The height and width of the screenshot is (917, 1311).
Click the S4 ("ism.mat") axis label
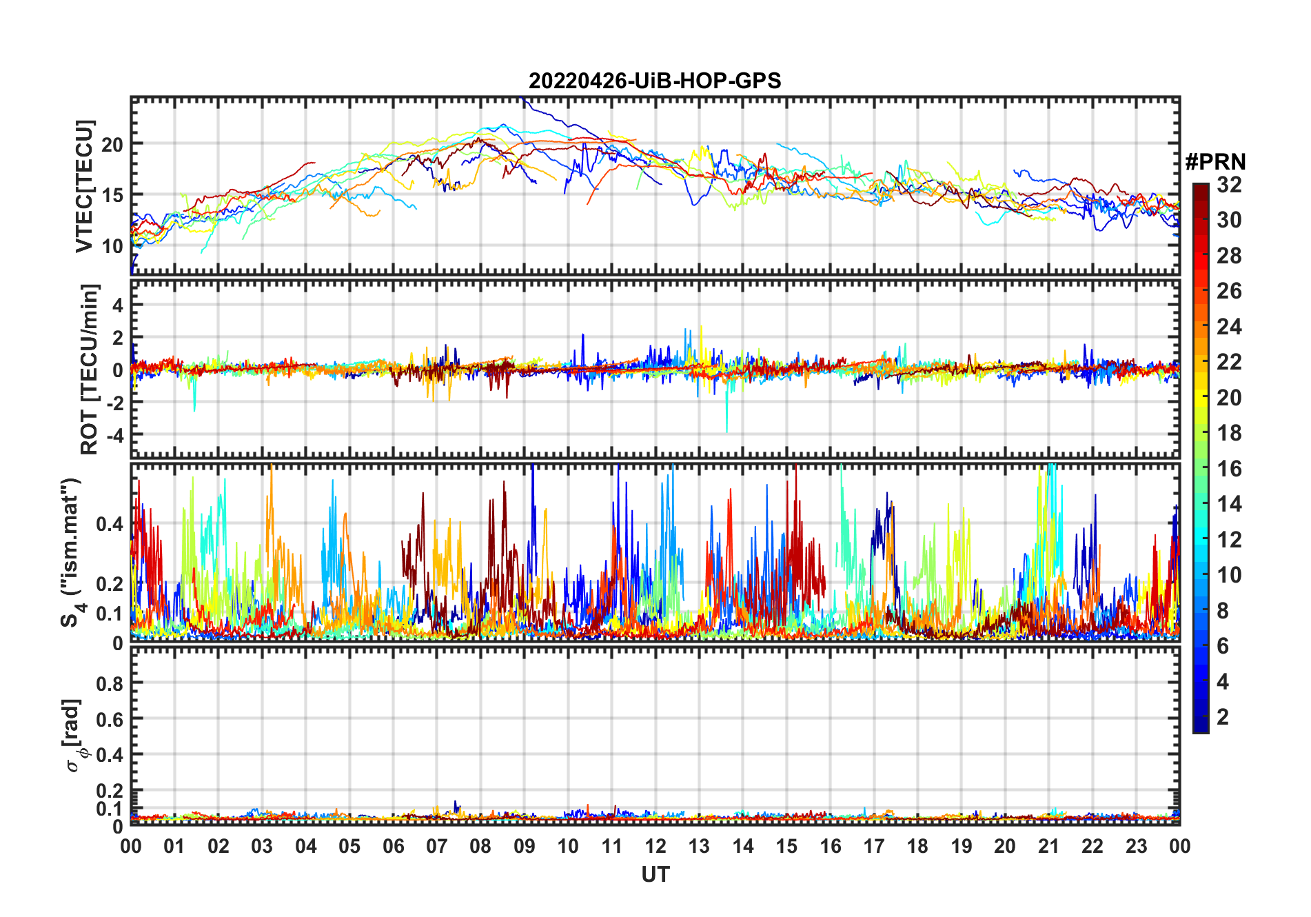pyautogui.click(x=72, y=552)
